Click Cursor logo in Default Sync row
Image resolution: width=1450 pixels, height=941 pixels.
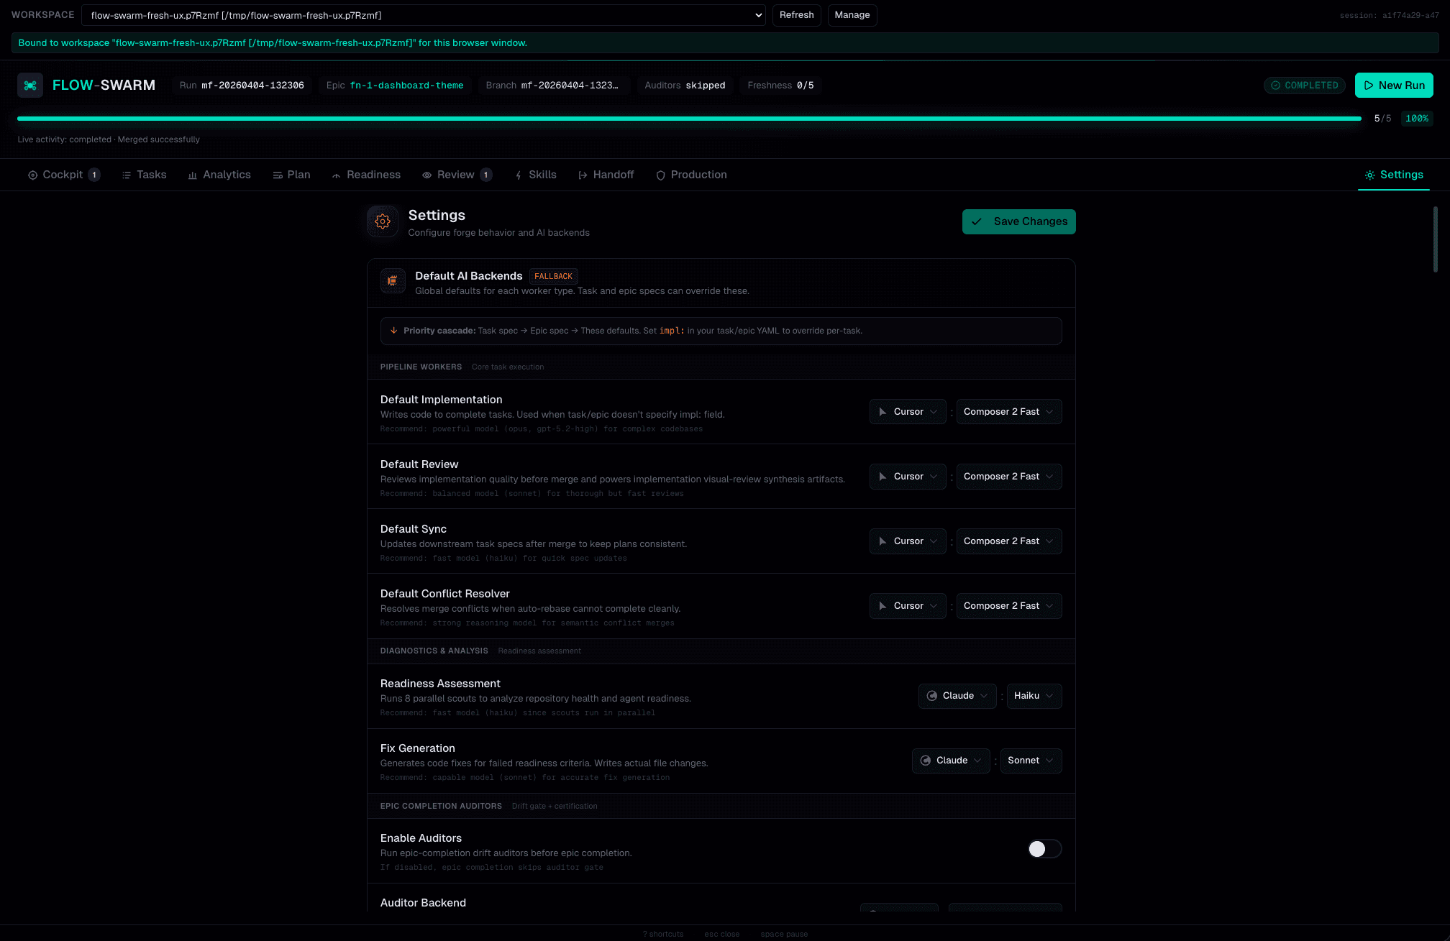(x=883, y=541)
